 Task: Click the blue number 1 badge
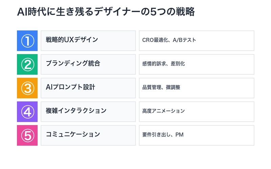point(27,41)
